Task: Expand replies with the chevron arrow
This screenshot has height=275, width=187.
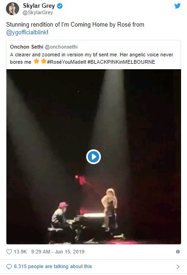Action: pos(178,267)
